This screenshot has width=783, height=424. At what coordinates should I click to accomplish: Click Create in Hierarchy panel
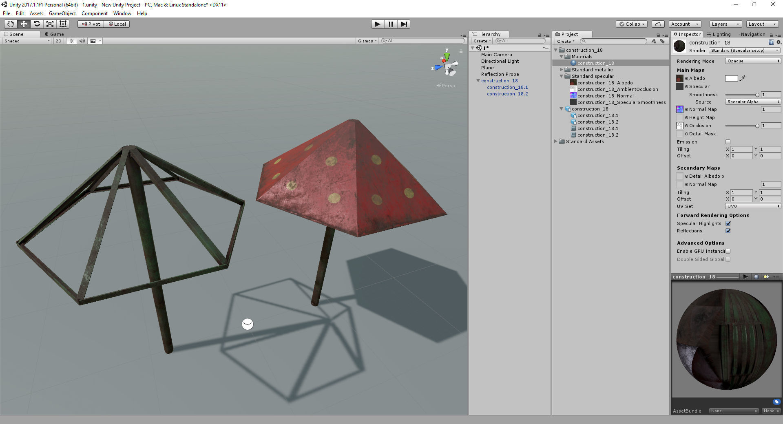click(x=482, y=41)
